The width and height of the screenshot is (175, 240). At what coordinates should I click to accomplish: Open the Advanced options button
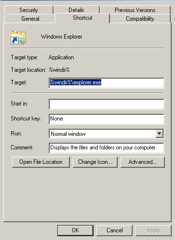143,162
